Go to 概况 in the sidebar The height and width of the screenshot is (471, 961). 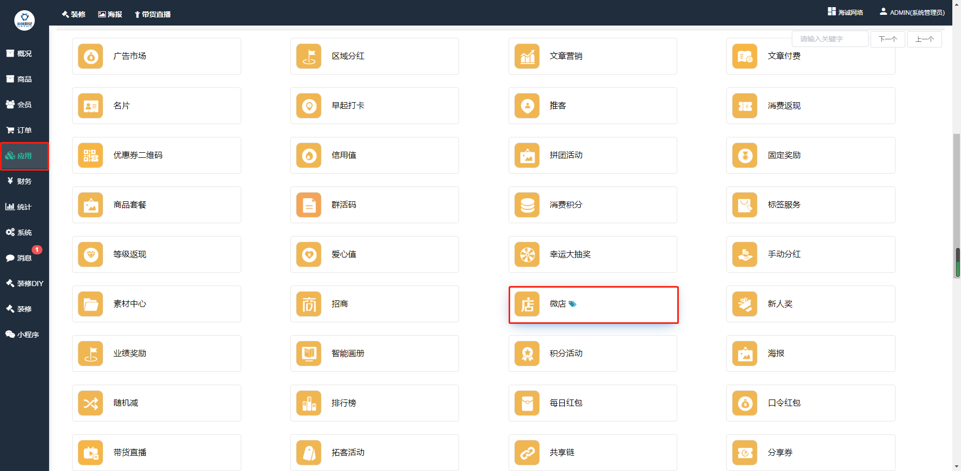coord(25,54)
